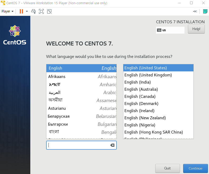Screen dimensions: 209x174
Task: Choose English (Australia) locale
Action: tap(158, 89)
